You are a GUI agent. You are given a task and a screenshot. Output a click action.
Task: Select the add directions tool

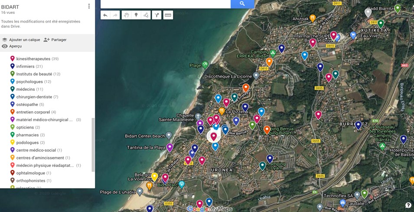(x=156, y=15)
